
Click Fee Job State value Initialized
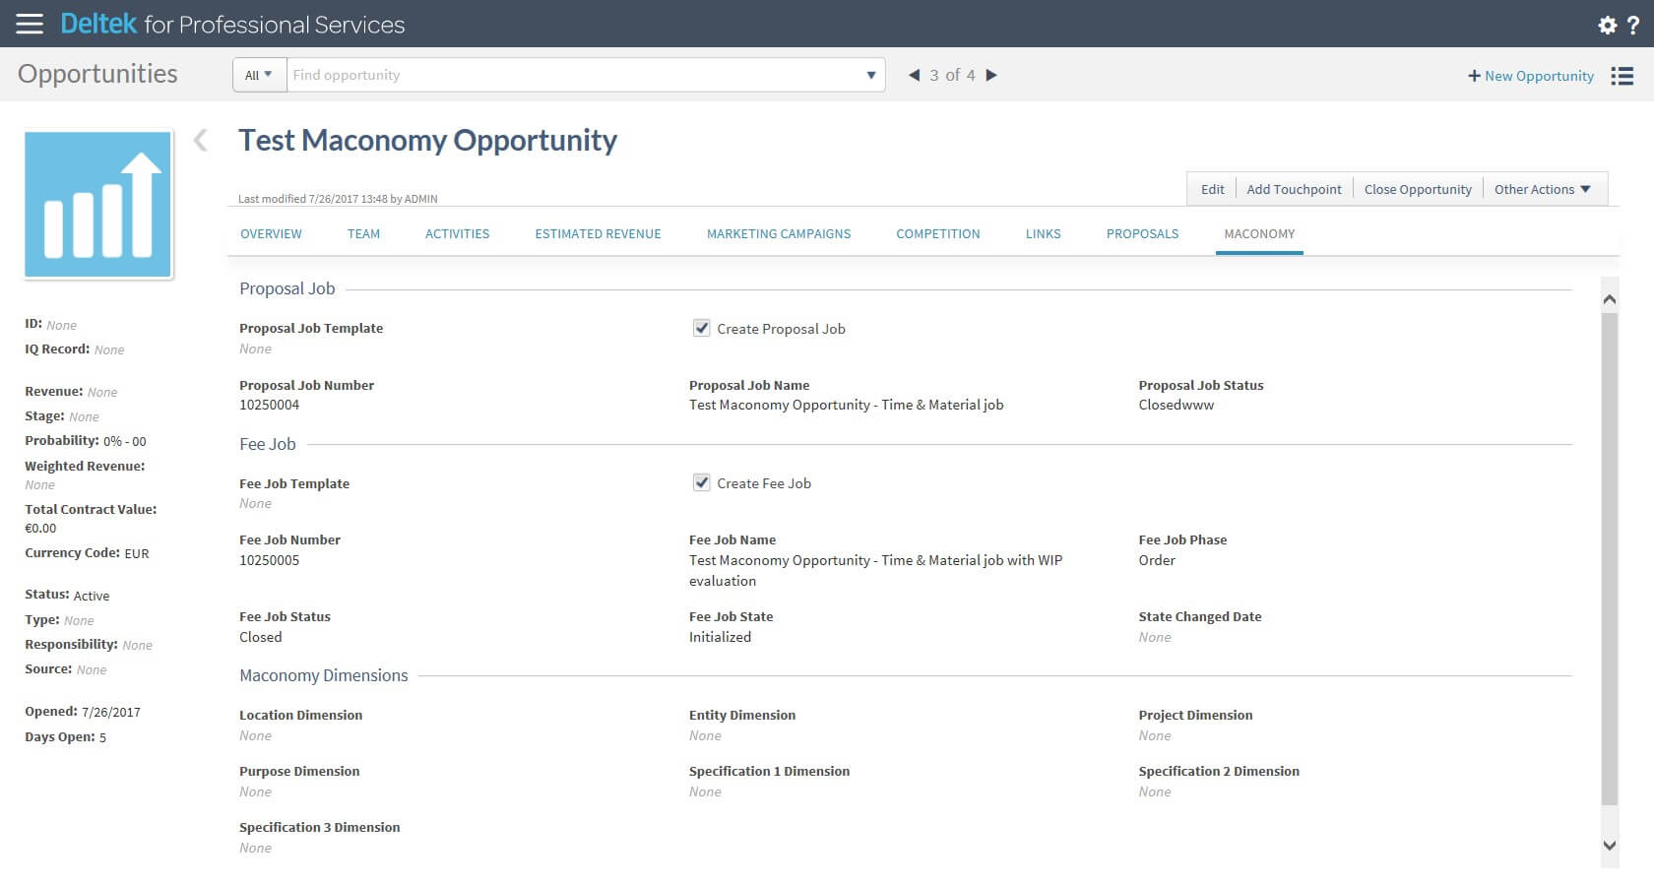[720, 637]
